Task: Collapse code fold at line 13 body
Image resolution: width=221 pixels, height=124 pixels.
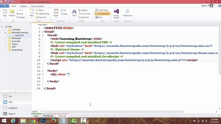Action: [42, 71]
